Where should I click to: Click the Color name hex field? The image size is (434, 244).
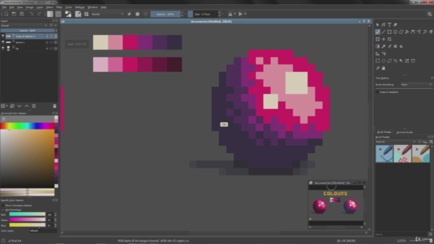(43, 230)
